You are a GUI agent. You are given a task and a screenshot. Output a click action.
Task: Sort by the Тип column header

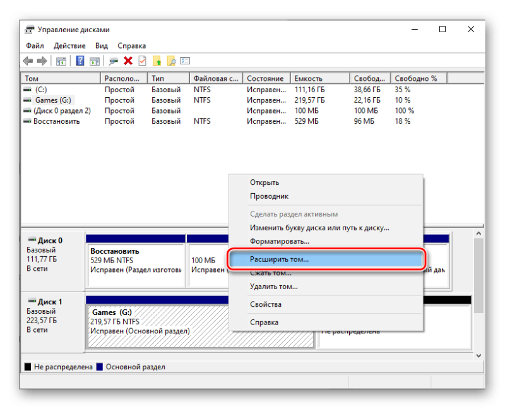point(169,78)
